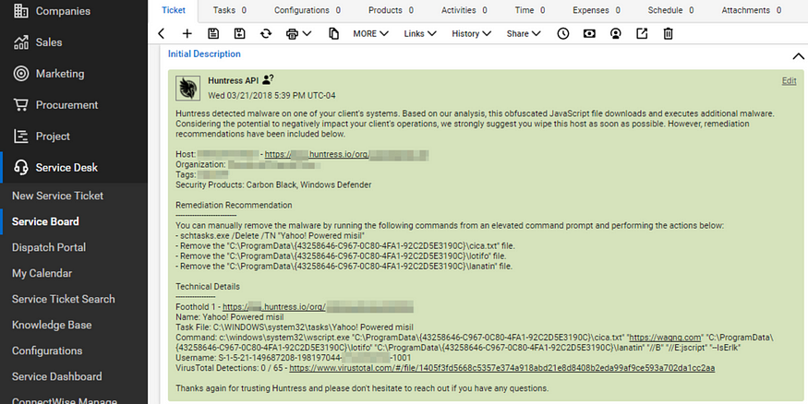This screenshot has width=808, height=404.
Task: Open the Share dropdown menu
Action: (x=524, y=33)
